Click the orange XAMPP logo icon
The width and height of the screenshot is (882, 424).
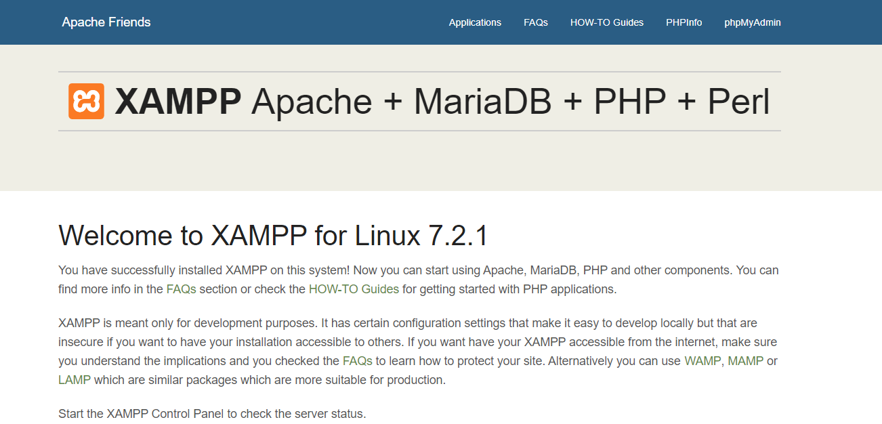pos(86,102)
